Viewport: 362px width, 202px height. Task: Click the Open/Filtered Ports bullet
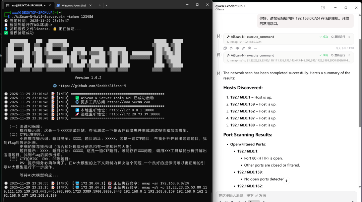248,144
